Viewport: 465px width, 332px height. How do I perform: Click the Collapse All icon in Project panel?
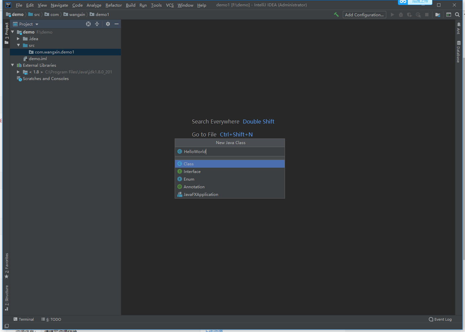[97, 24]
